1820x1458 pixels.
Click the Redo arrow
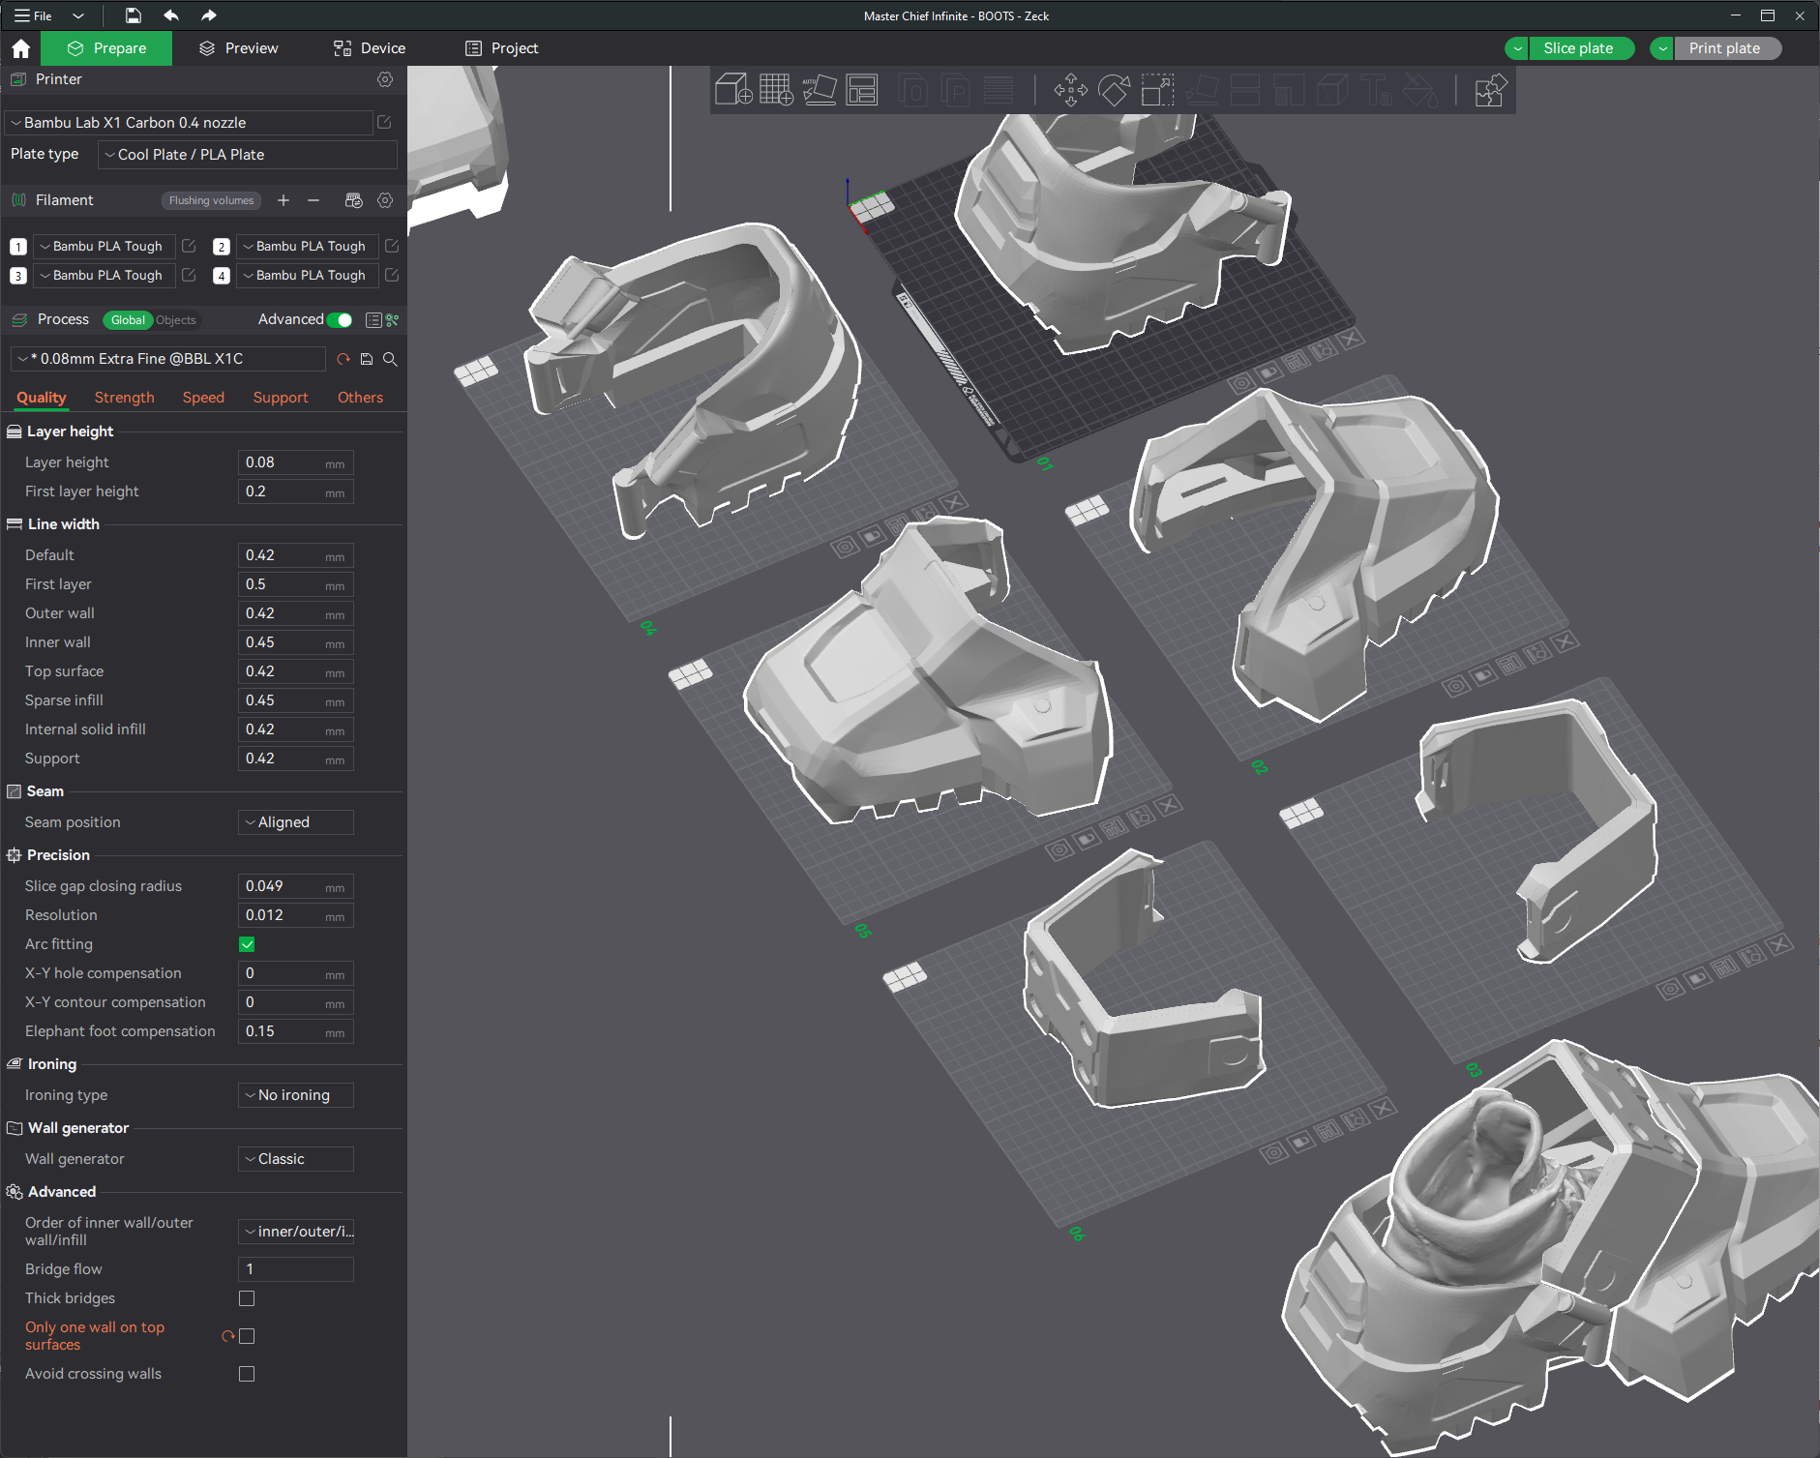[x=209, y=15]
